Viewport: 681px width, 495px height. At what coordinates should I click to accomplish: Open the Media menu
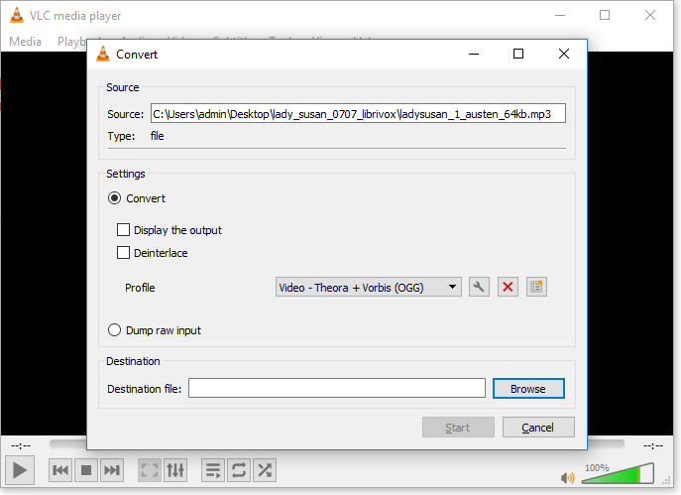(26, 41)
